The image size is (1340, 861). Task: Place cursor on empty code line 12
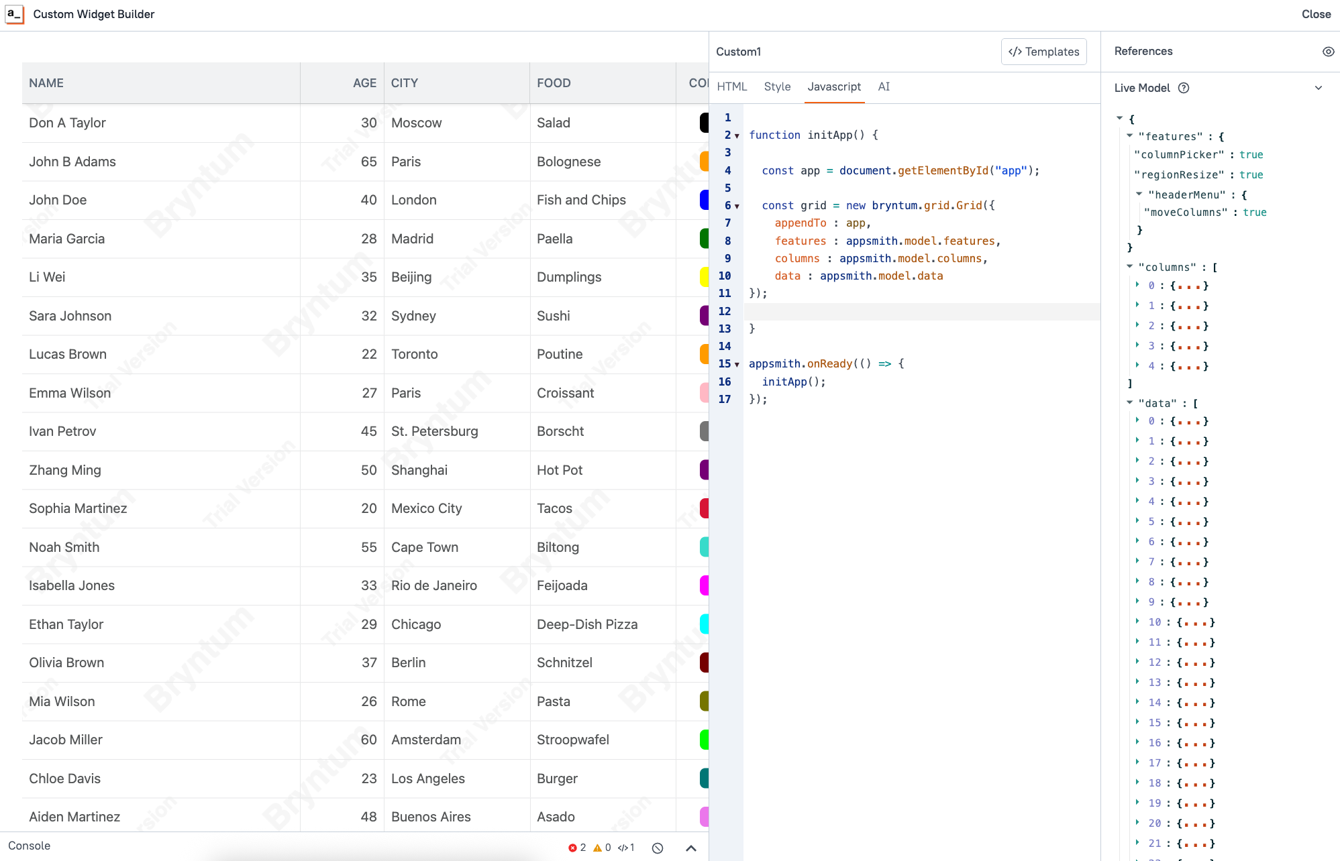point(921,311)
